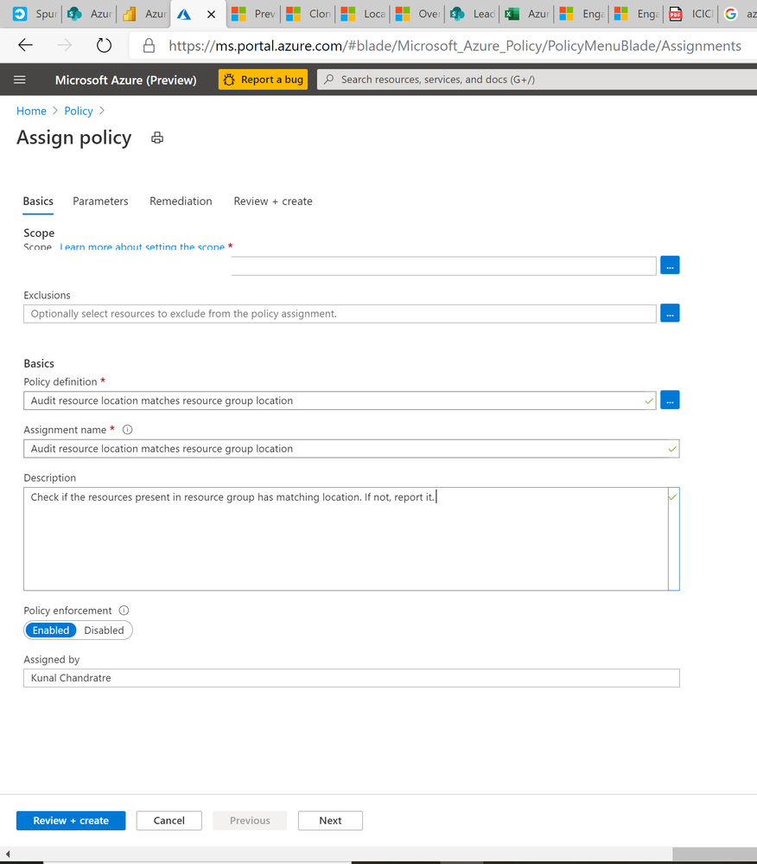The height and width of the screenshot is (864, 757).
Task: Click the blue Review + create button
Action: [x=71, y=821]
